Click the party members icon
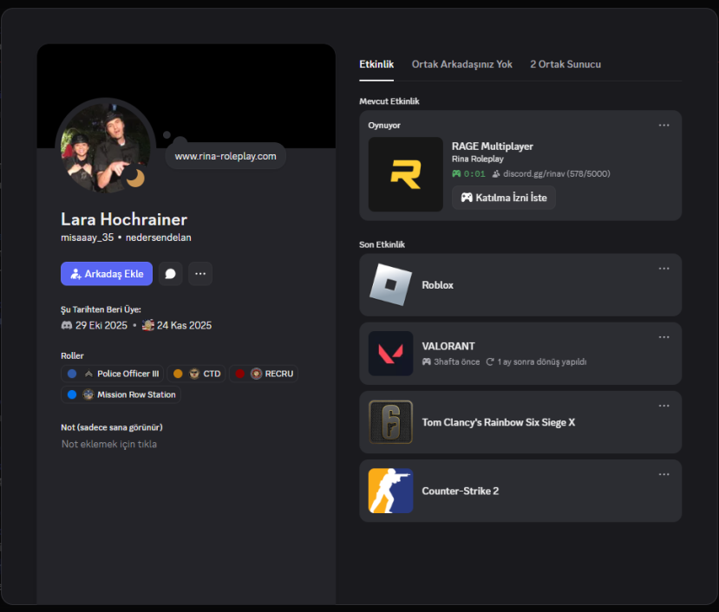This screenshot has width=719, height=612. 496,173
